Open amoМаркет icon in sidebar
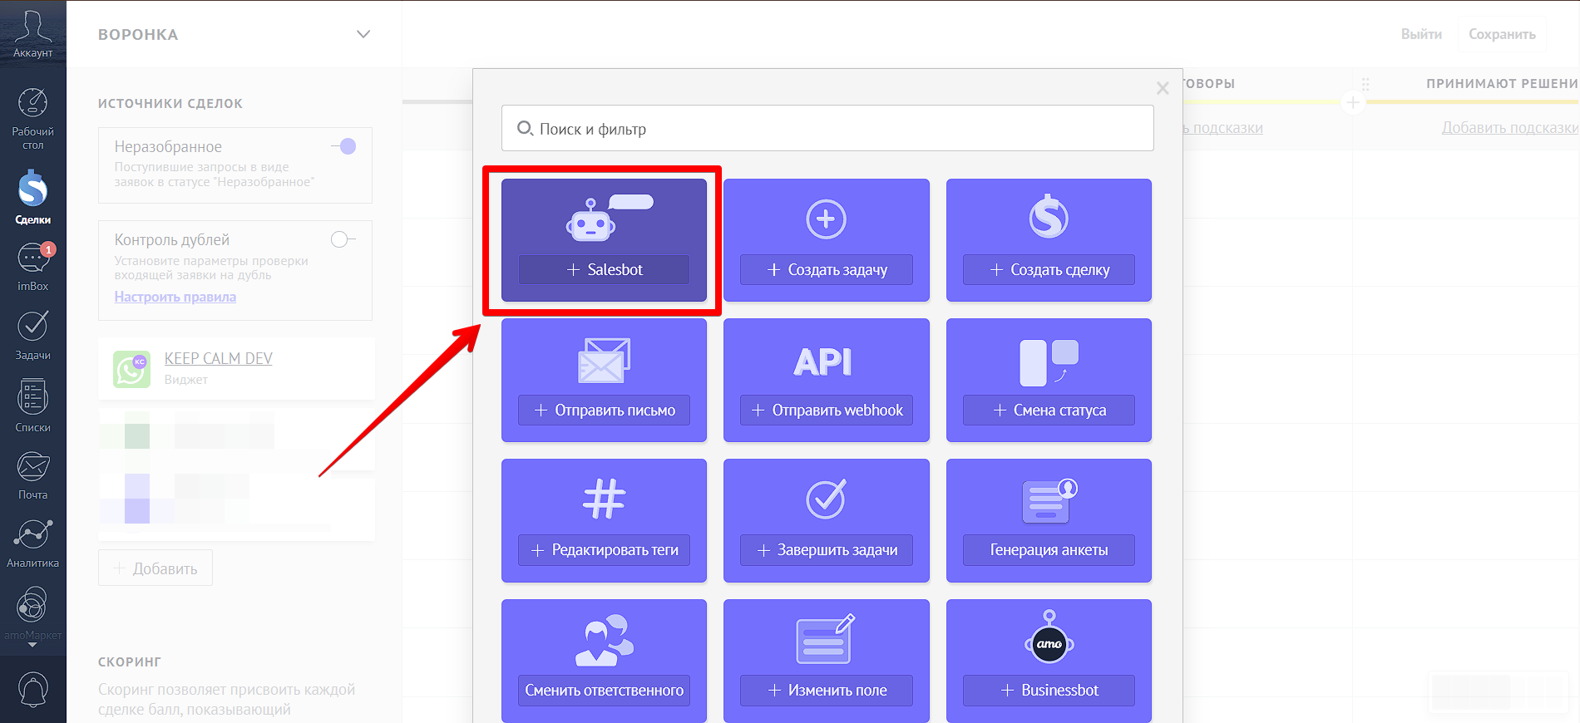This screenshot has width=1580, height=723. pyautogui.click(x=32, y=605)
